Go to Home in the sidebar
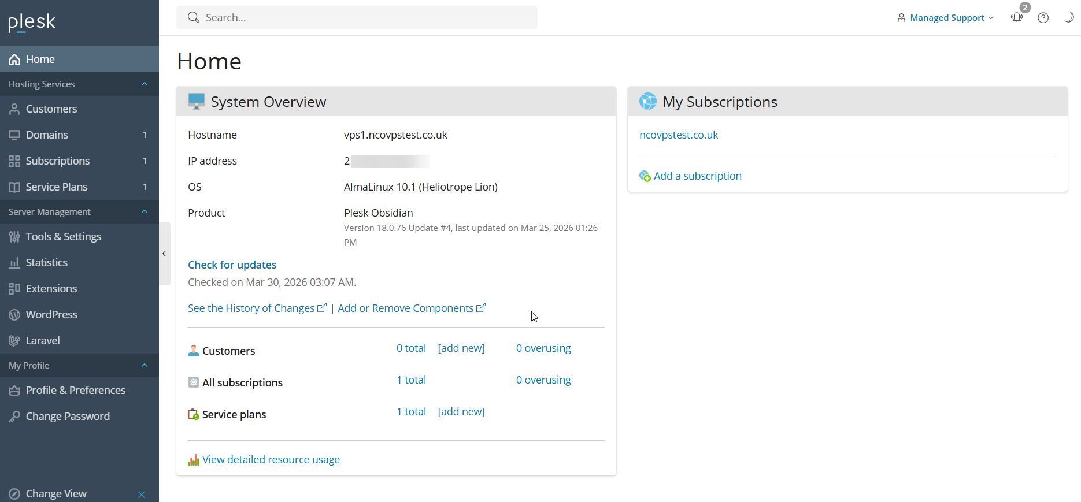This screenshot has height=502, width=1081. click(x=79, y=60)
